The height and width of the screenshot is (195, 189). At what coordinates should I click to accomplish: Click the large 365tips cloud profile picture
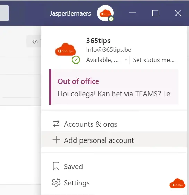[66, 49]
